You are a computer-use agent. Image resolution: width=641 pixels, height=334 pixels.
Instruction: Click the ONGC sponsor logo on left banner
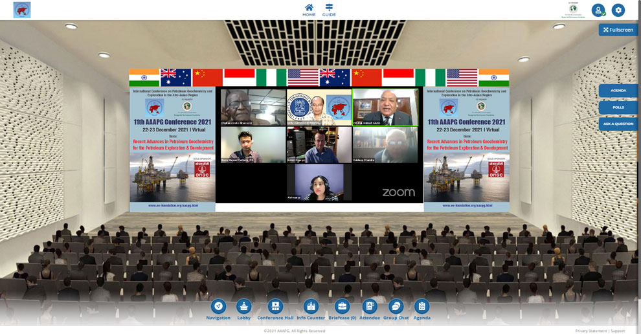[x=202, y=169]
